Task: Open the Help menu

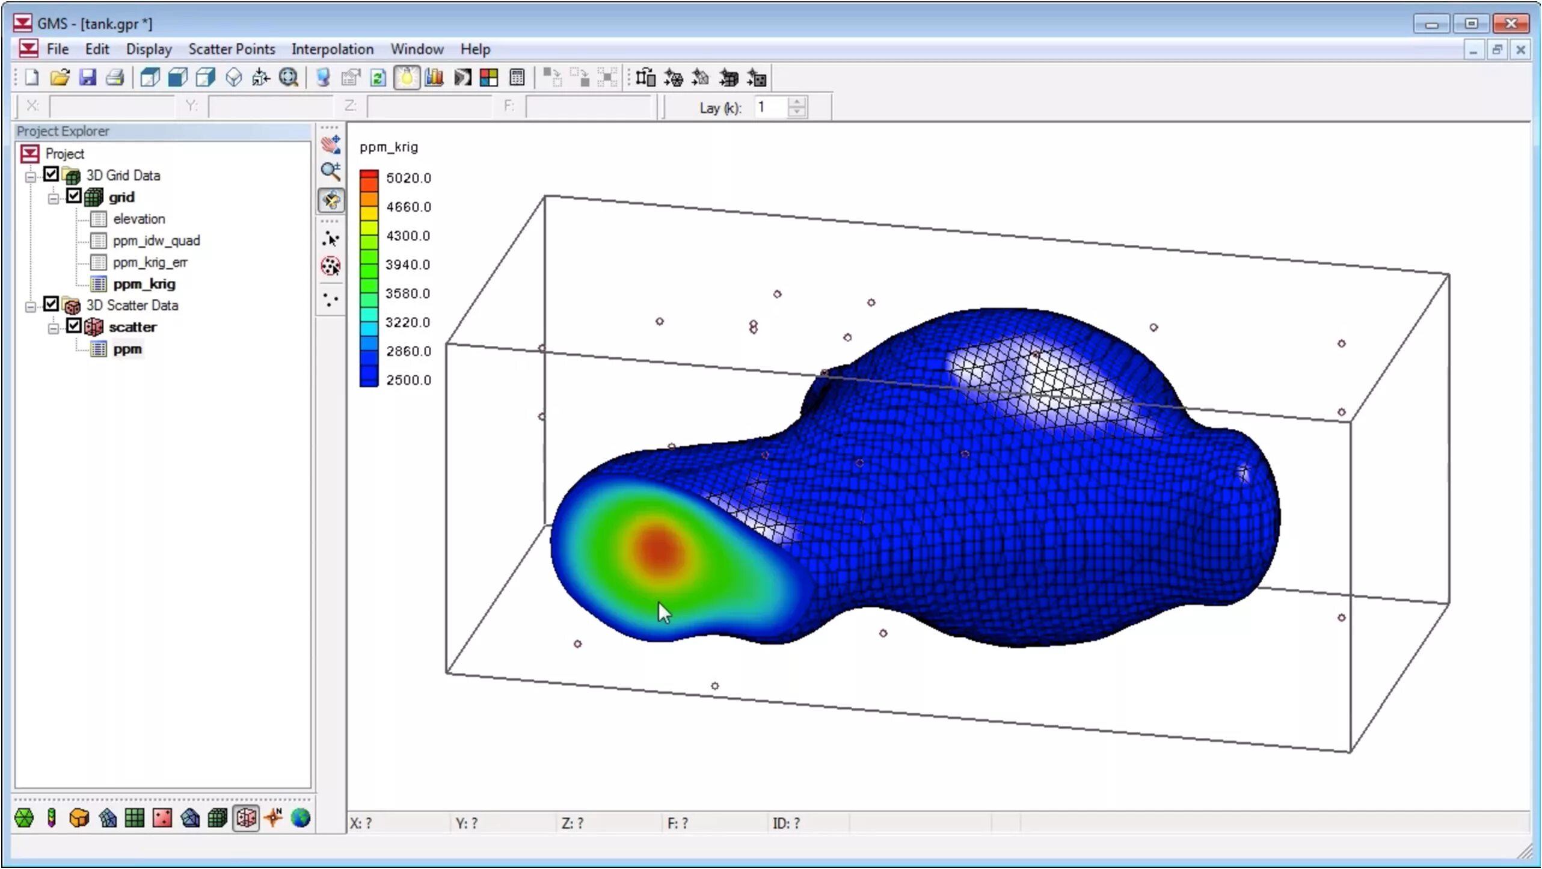Action: pyautogui.click(x=475, y=49)
